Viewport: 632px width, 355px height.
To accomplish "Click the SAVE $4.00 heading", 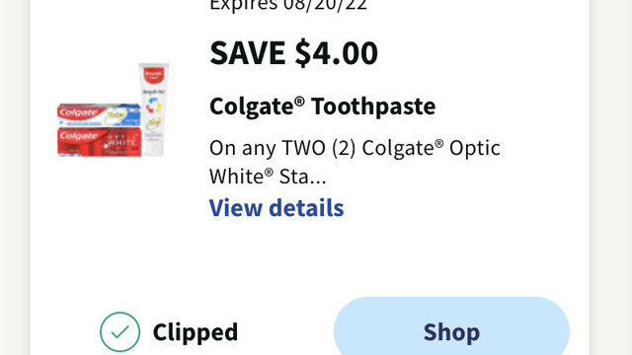I will pyautogui.click(x=294, y=52).
